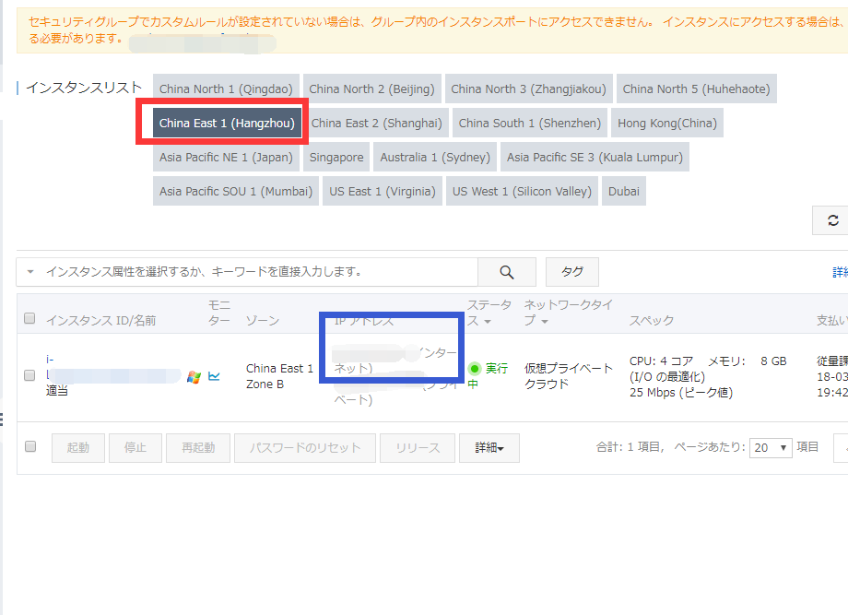This screenshot has width=848, height=615.
Task: Open the instance monitoring chart icon
Action: pos(214,376)
